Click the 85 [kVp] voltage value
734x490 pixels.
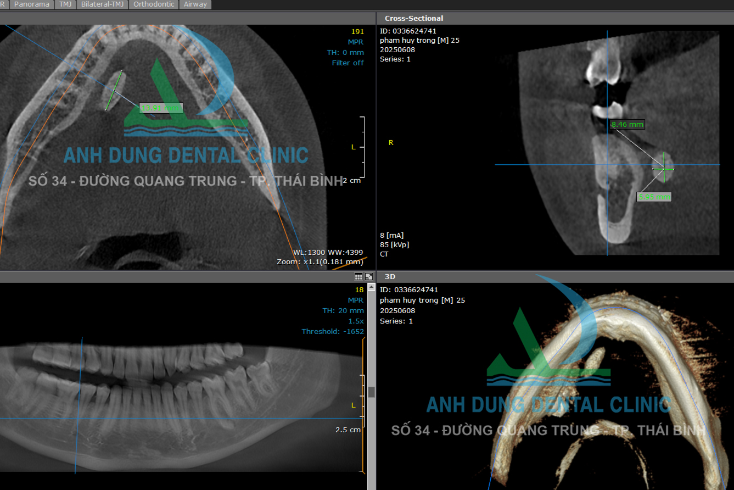394,245
